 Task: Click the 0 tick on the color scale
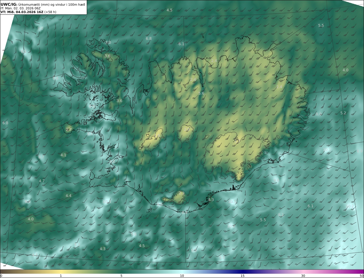tap(1, 276)
